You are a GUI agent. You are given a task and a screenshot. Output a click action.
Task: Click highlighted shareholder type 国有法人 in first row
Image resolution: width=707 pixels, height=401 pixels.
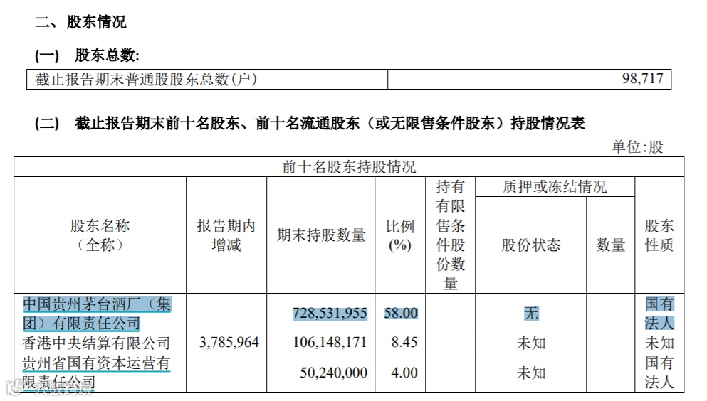pyautogui.click(x=659, y=314)
